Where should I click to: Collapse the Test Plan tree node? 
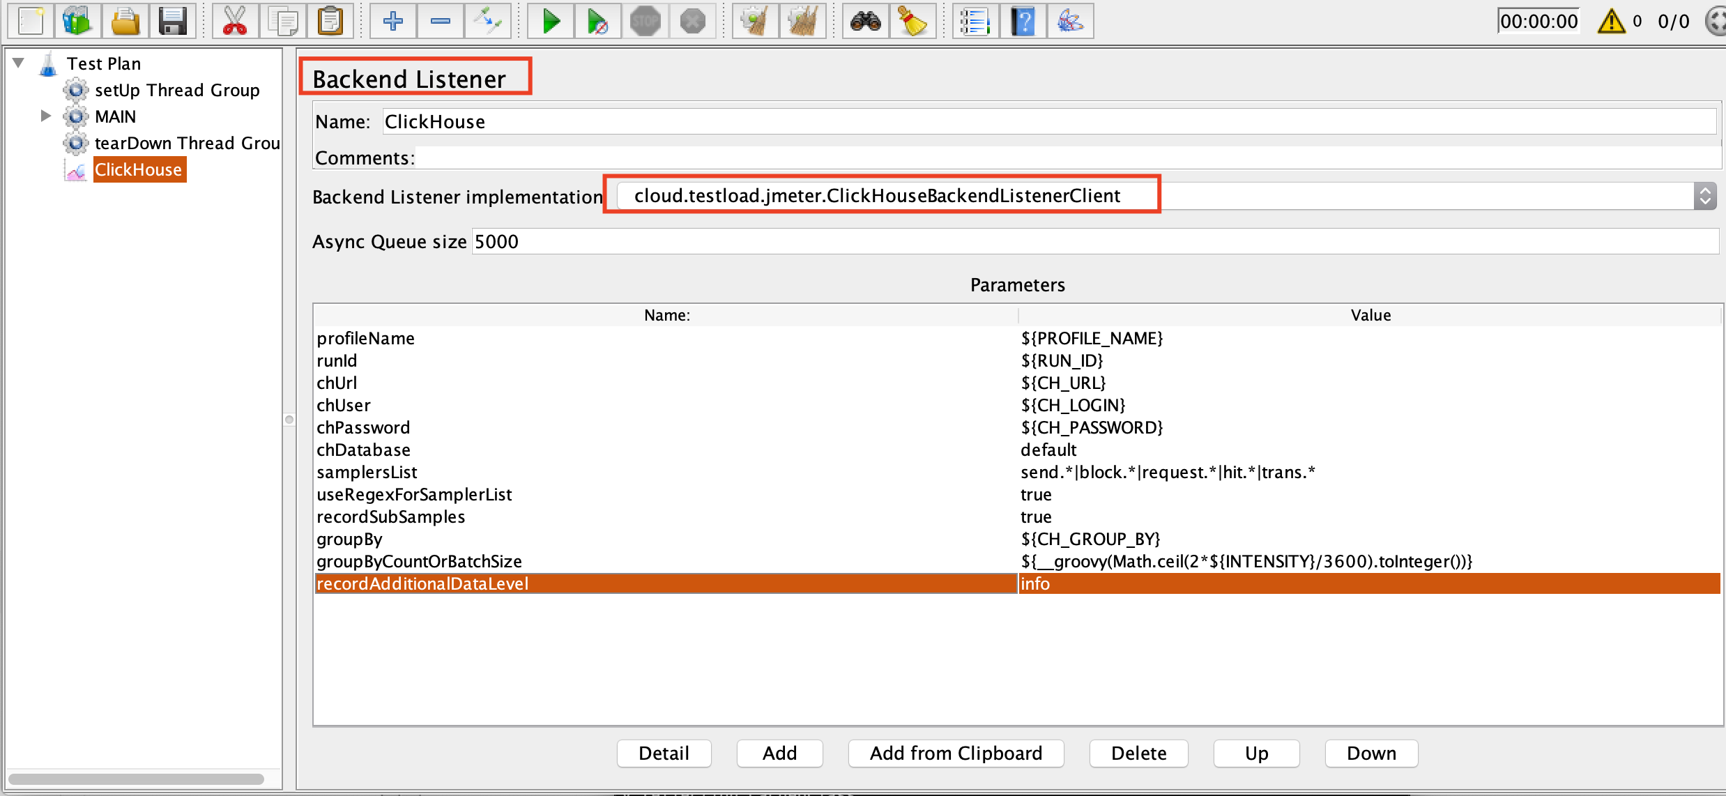[19, 63]
